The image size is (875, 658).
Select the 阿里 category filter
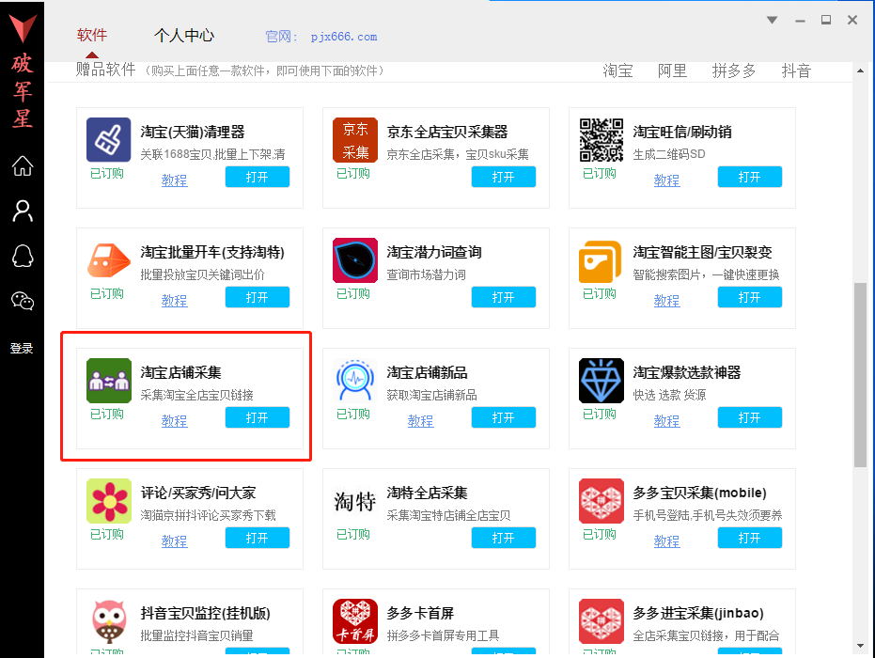pos(672,70)
